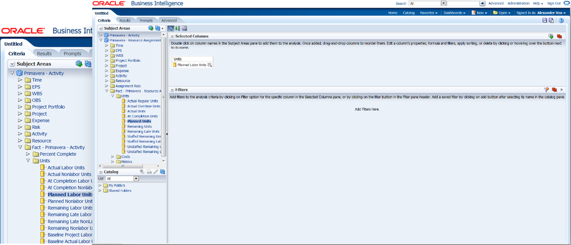Viewport: 571px width, 245px height.
Task: Click the double-arrow more options in Filters header
Action: [561, 90]
